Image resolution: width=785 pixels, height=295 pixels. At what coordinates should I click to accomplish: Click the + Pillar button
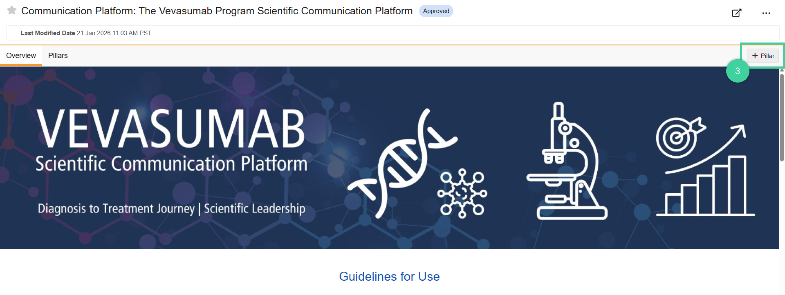tap(763, 56)
